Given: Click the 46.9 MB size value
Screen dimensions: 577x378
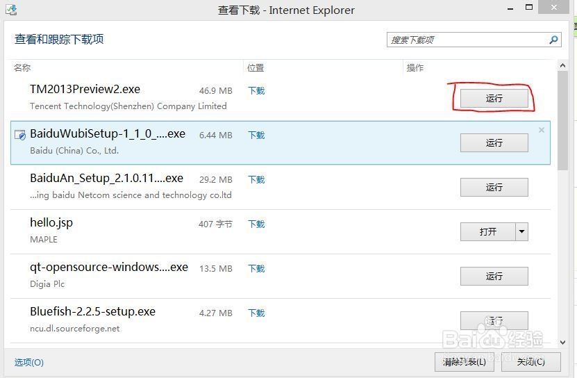Looking at the screenshot, I should point(216,90).
